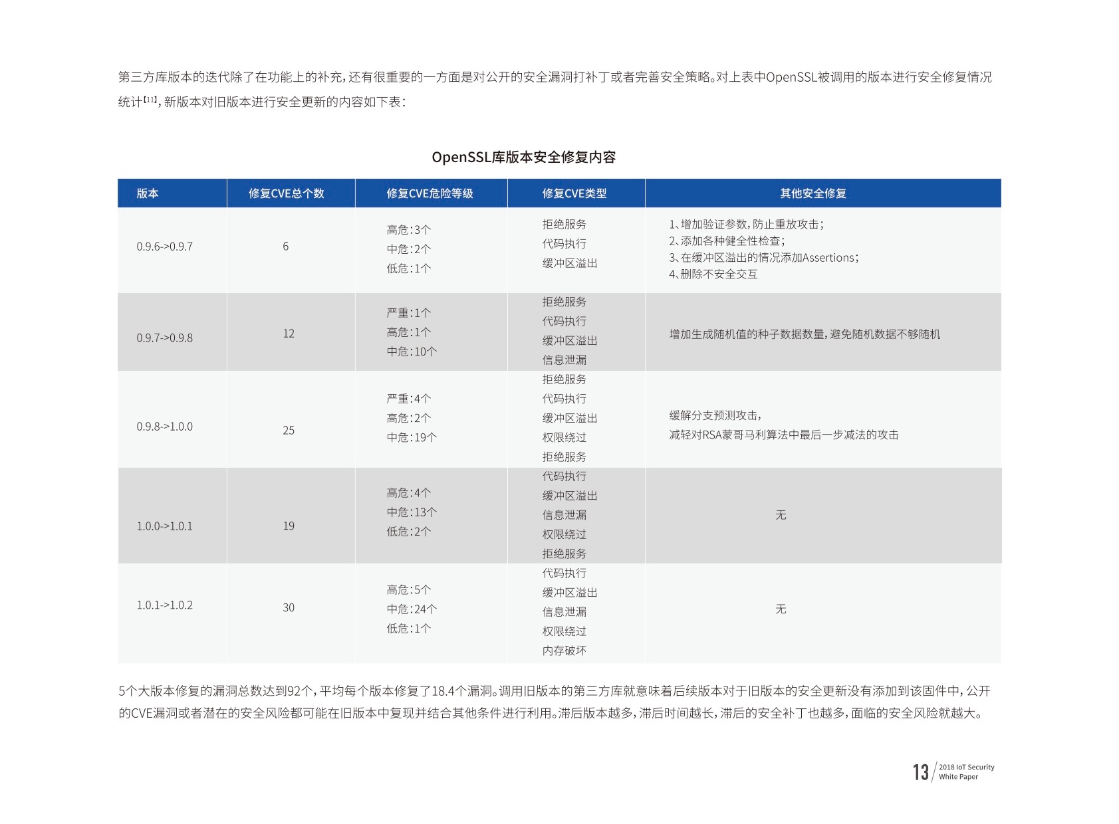Select the 内存破坏 CVE type entry

pos(564,651)
